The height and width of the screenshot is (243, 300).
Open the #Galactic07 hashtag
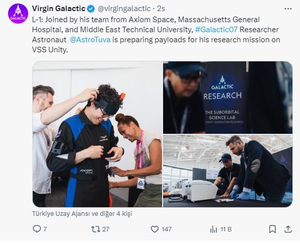coord(216,30)
